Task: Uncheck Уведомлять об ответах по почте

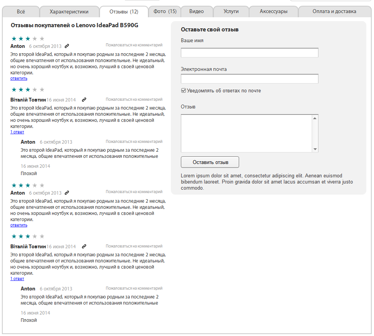Action: coord(184,91)
